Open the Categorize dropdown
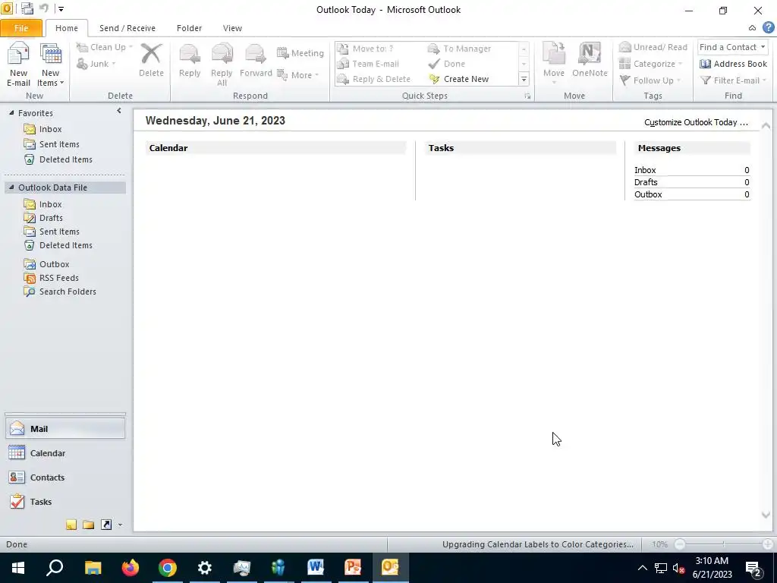 [650, 64]
